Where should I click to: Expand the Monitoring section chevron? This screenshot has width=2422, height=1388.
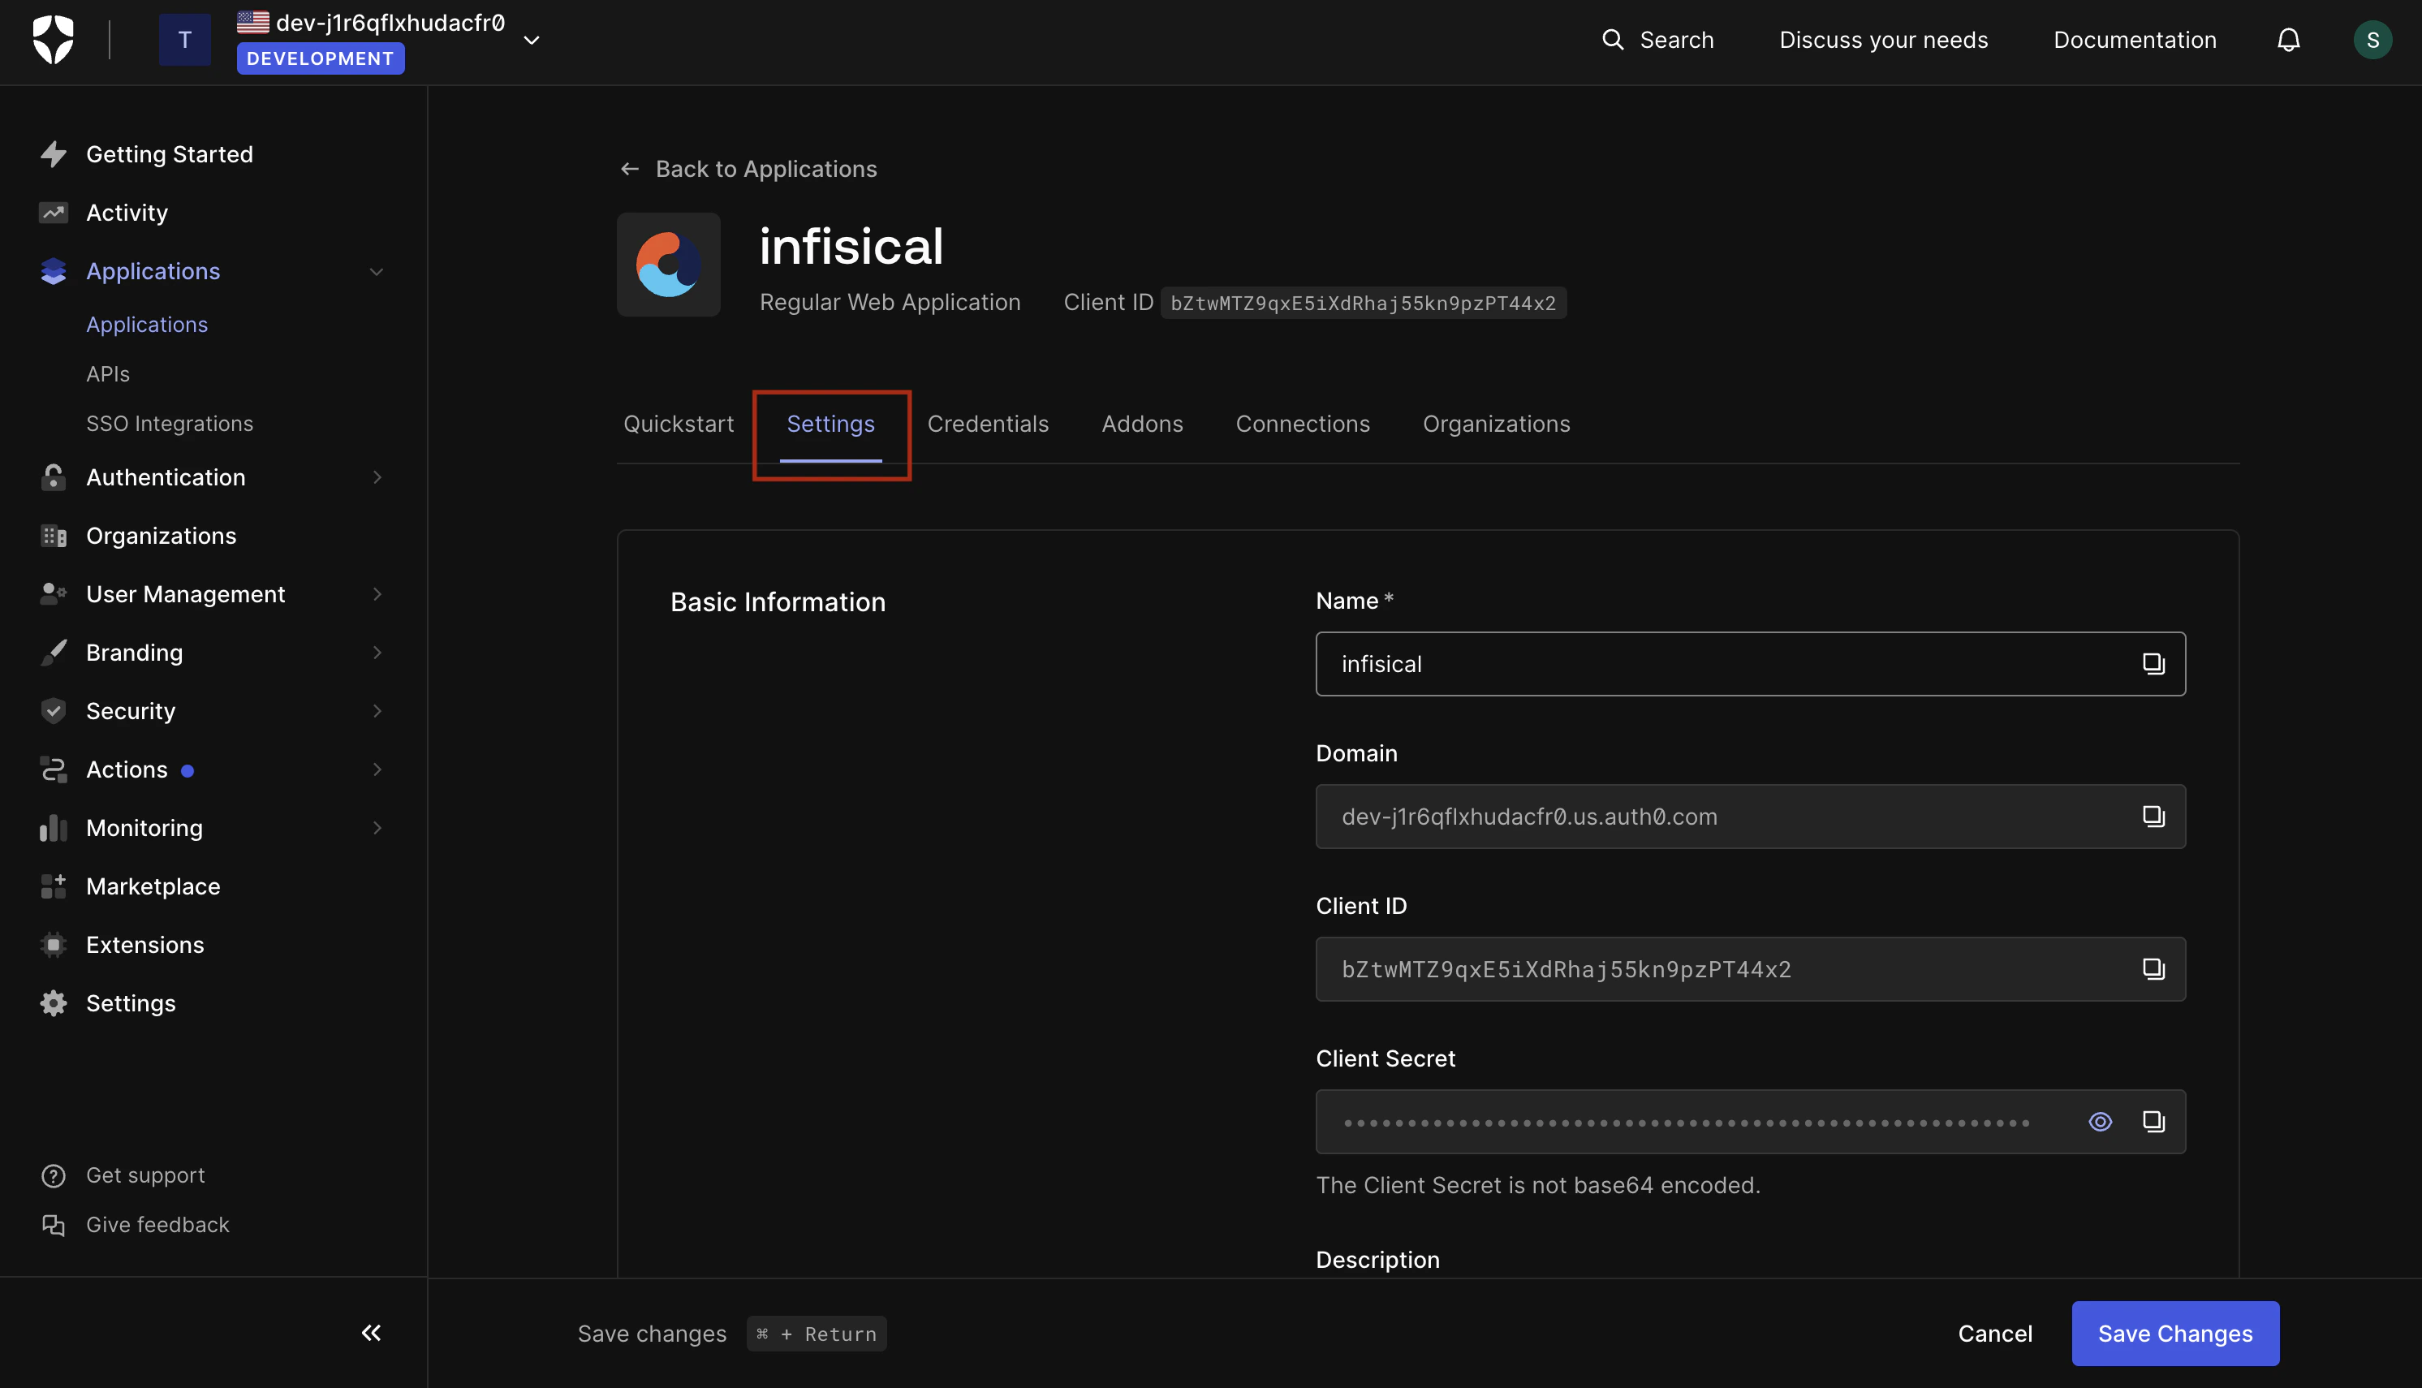click(377, 827)
